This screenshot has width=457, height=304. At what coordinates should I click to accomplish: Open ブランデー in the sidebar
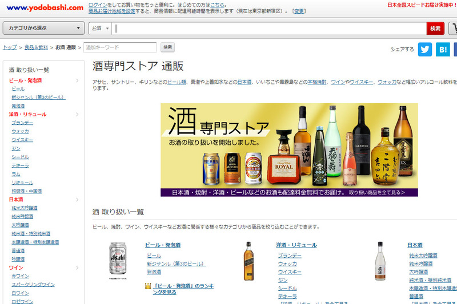[22, 123]
